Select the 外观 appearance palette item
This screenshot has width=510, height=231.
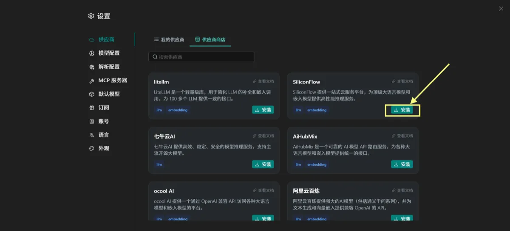(99, 148)
